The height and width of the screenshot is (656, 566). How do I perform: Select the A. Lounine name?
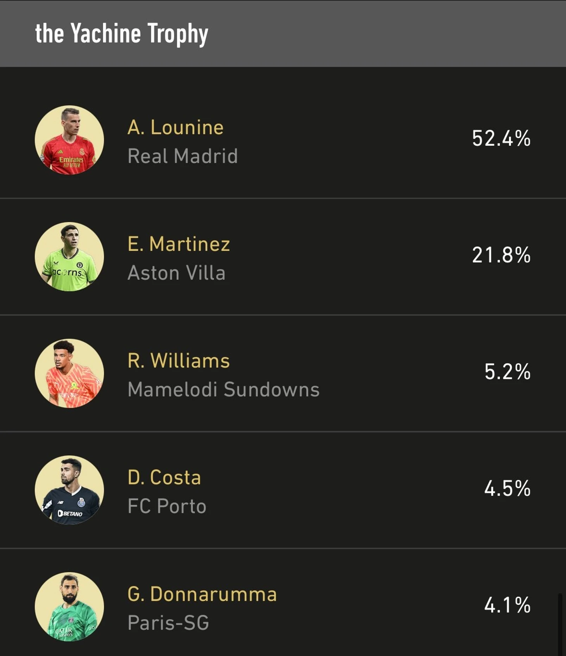[176, 127]
